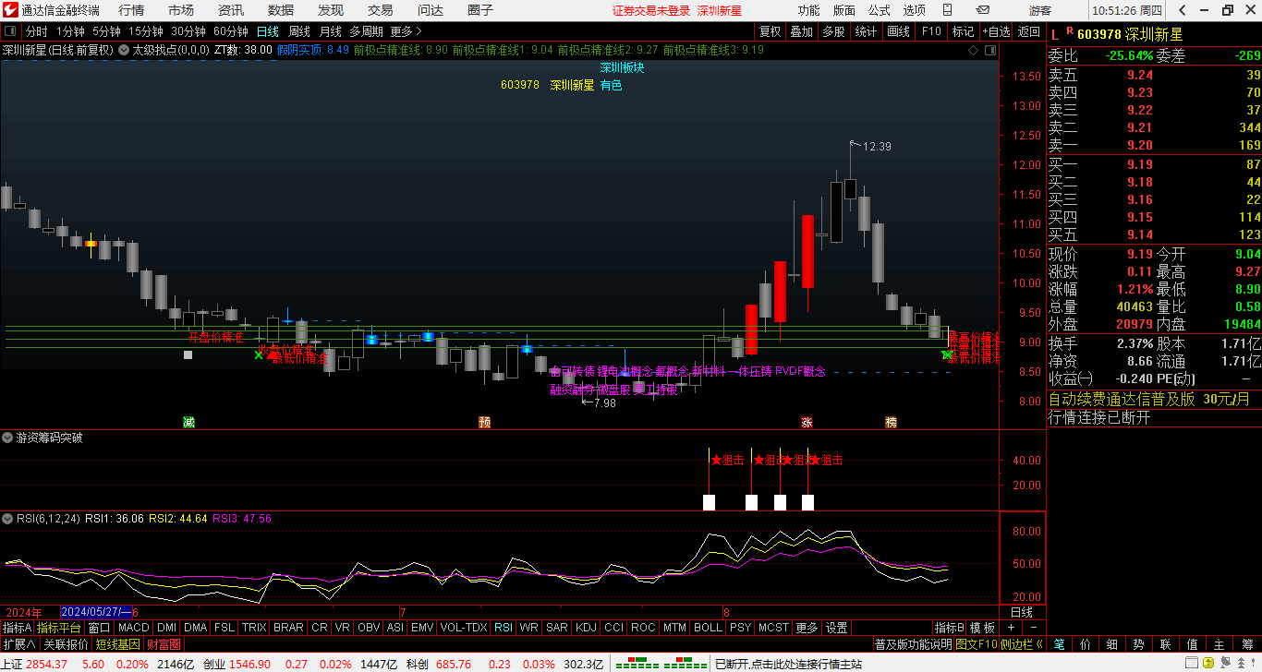
Task: Select the 细 tab in side panel
Action: point(1112,644)
